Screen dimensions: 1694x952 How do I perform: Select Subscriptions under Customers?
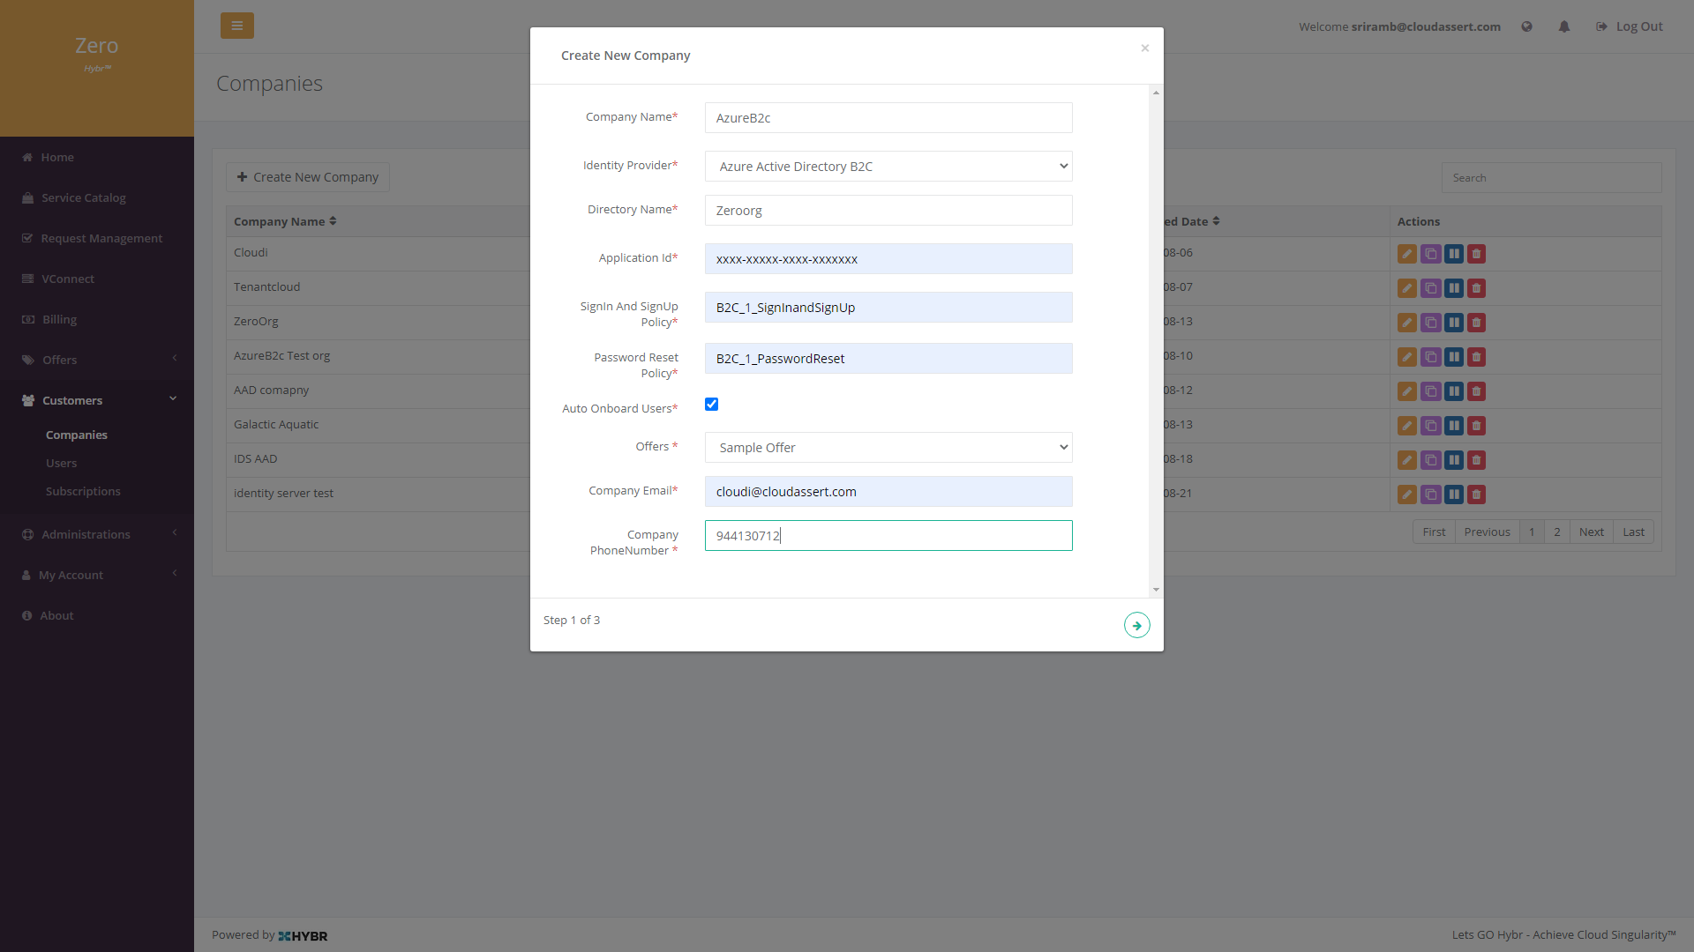click(x=83, y=491)
